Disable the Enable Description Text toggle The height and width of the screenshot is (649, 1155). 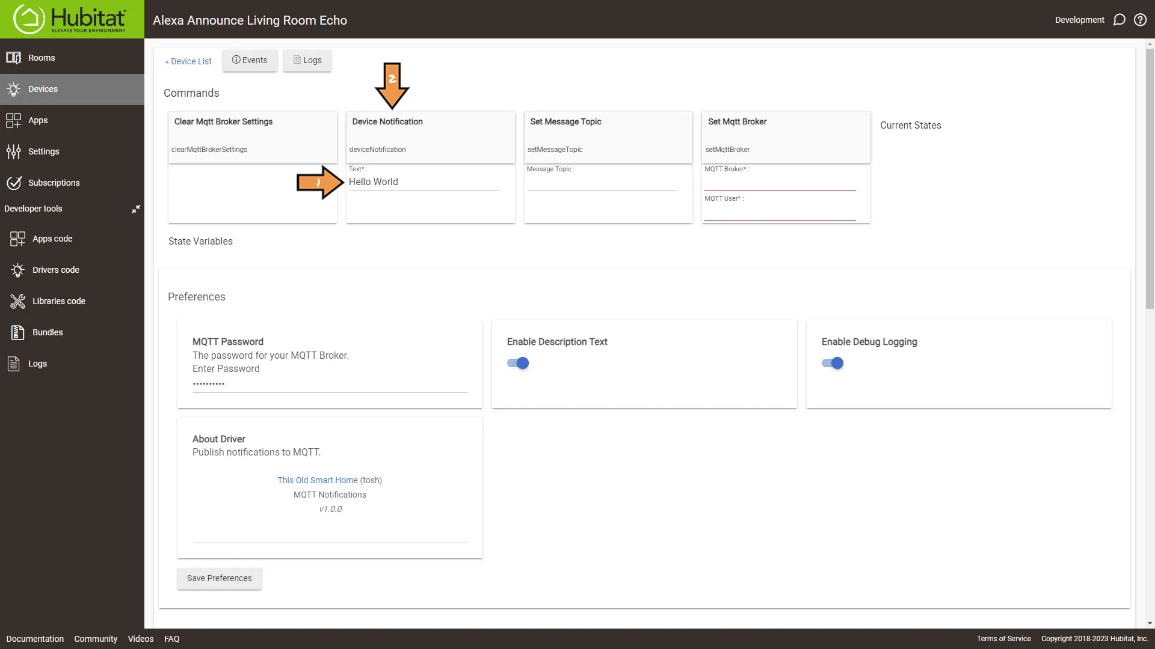(518, 363)
